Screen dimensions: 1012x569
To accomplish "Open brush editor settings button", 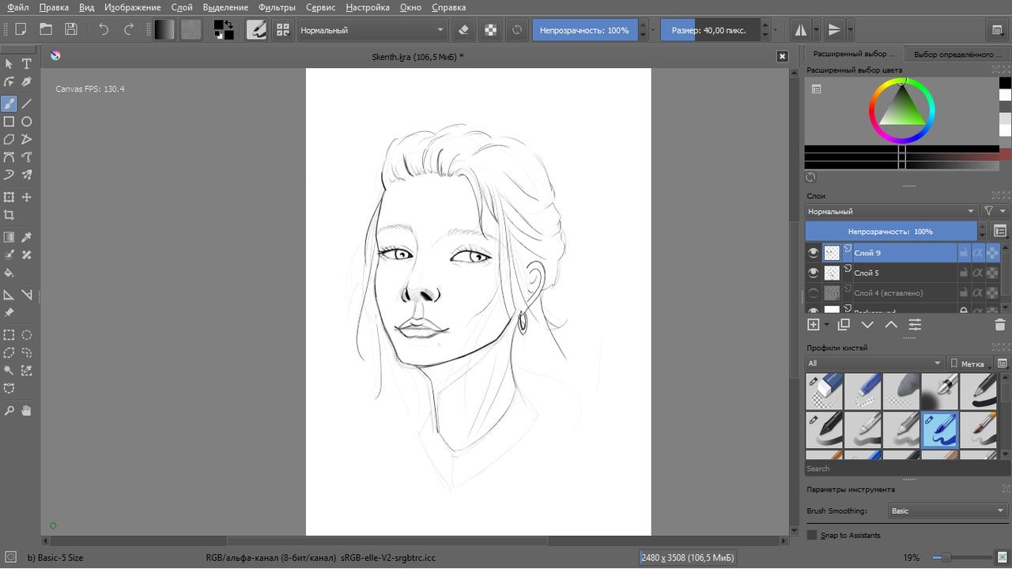I will (x=256, y=30).
